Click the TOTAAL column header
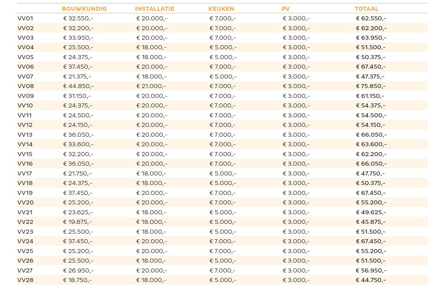The width and height of the screenshot is (448, 290). [x=366, y=9]
